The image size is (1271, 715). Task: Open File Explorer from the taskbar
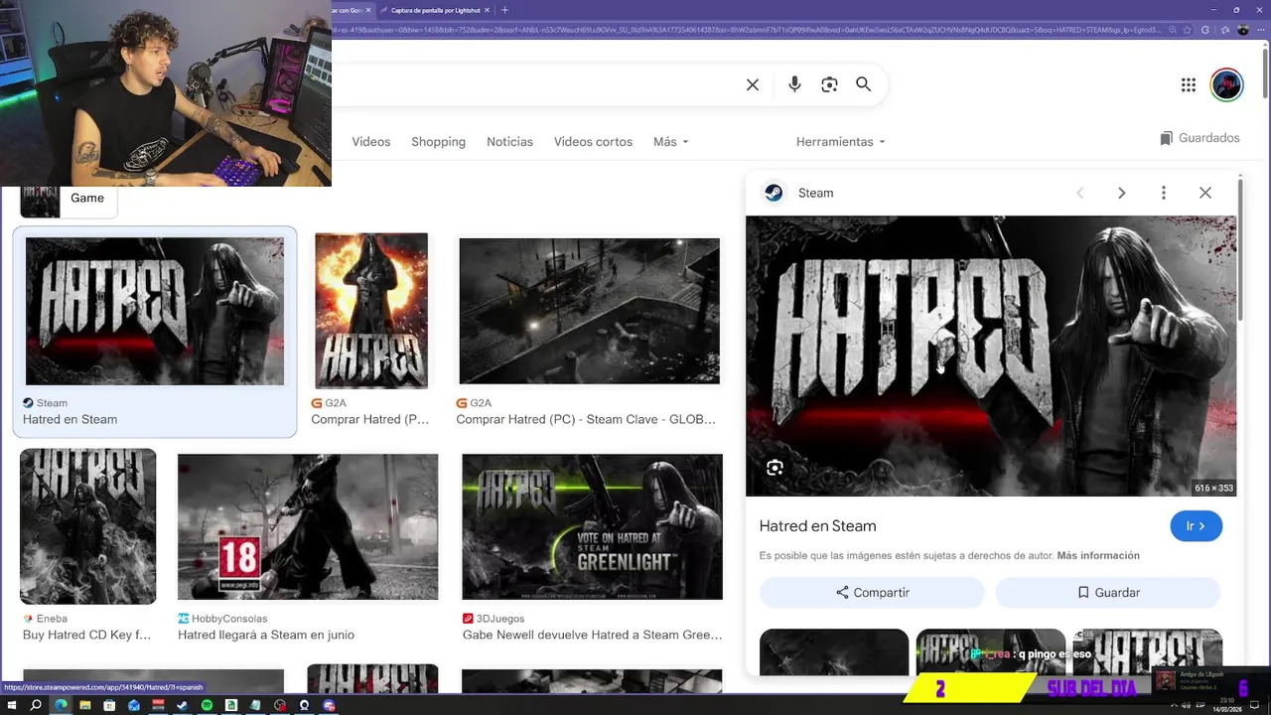coord(85,706)
